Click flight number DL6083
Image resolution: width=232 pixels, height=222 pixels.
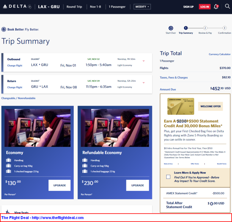pyautogui.click(x=35, y=81)
